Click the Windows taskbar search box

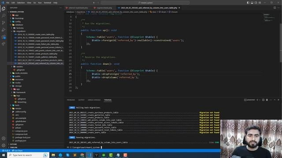click(28, 155)
